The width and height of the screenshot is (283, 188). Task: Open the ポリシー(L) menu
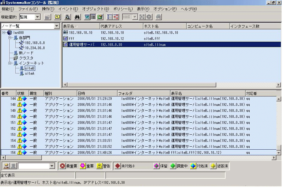pos(123,9)
